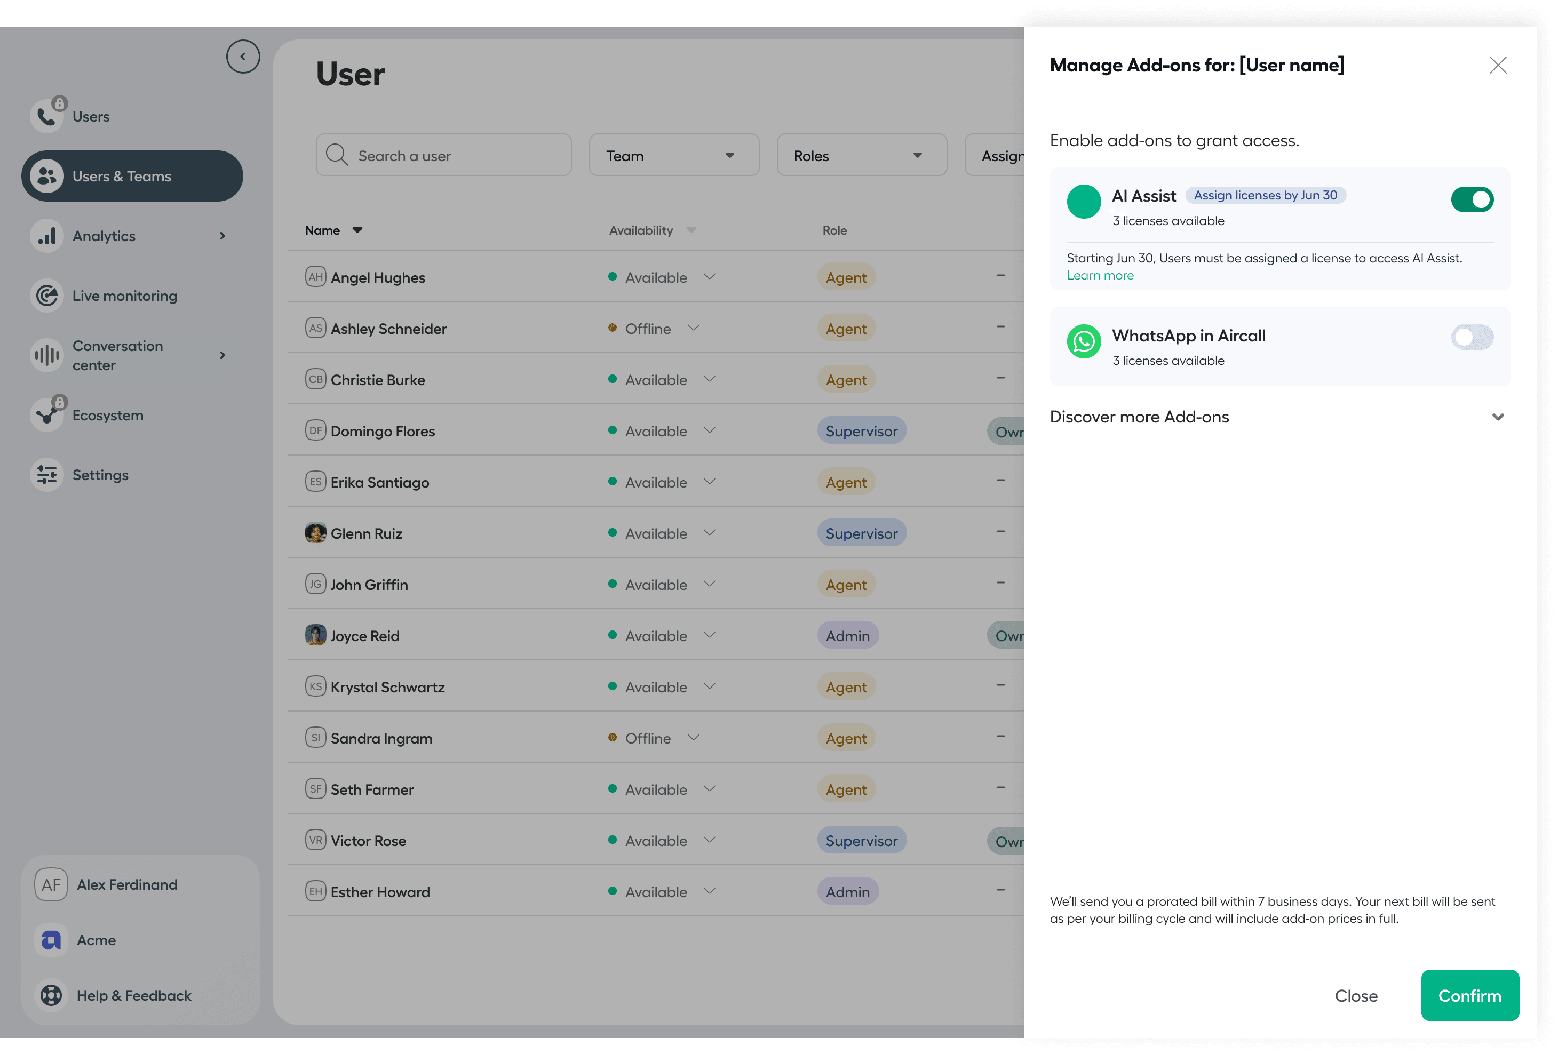Open the Roles filter dropdown
The image size is (1558, 1054).
861,155
